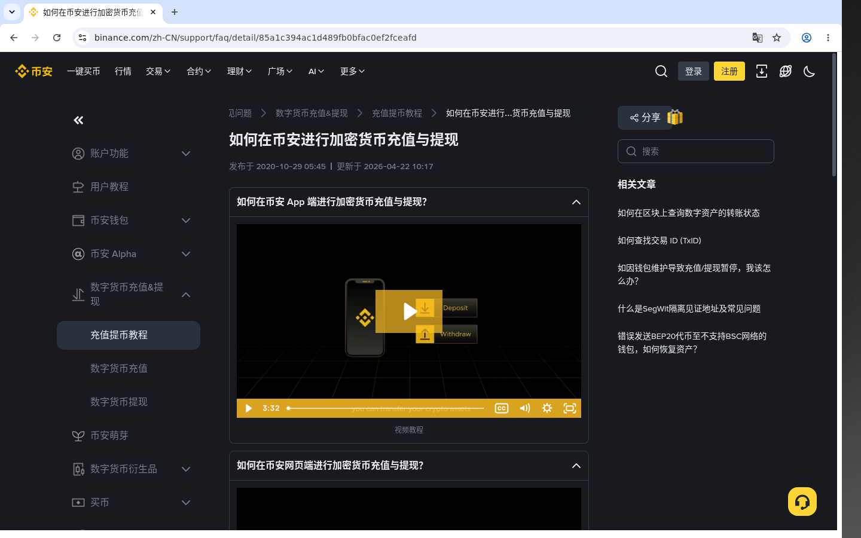Open breadcrumb 数字货币充值&提现
The width and height of the screenshot is (861, 538).
pos(312,113)
